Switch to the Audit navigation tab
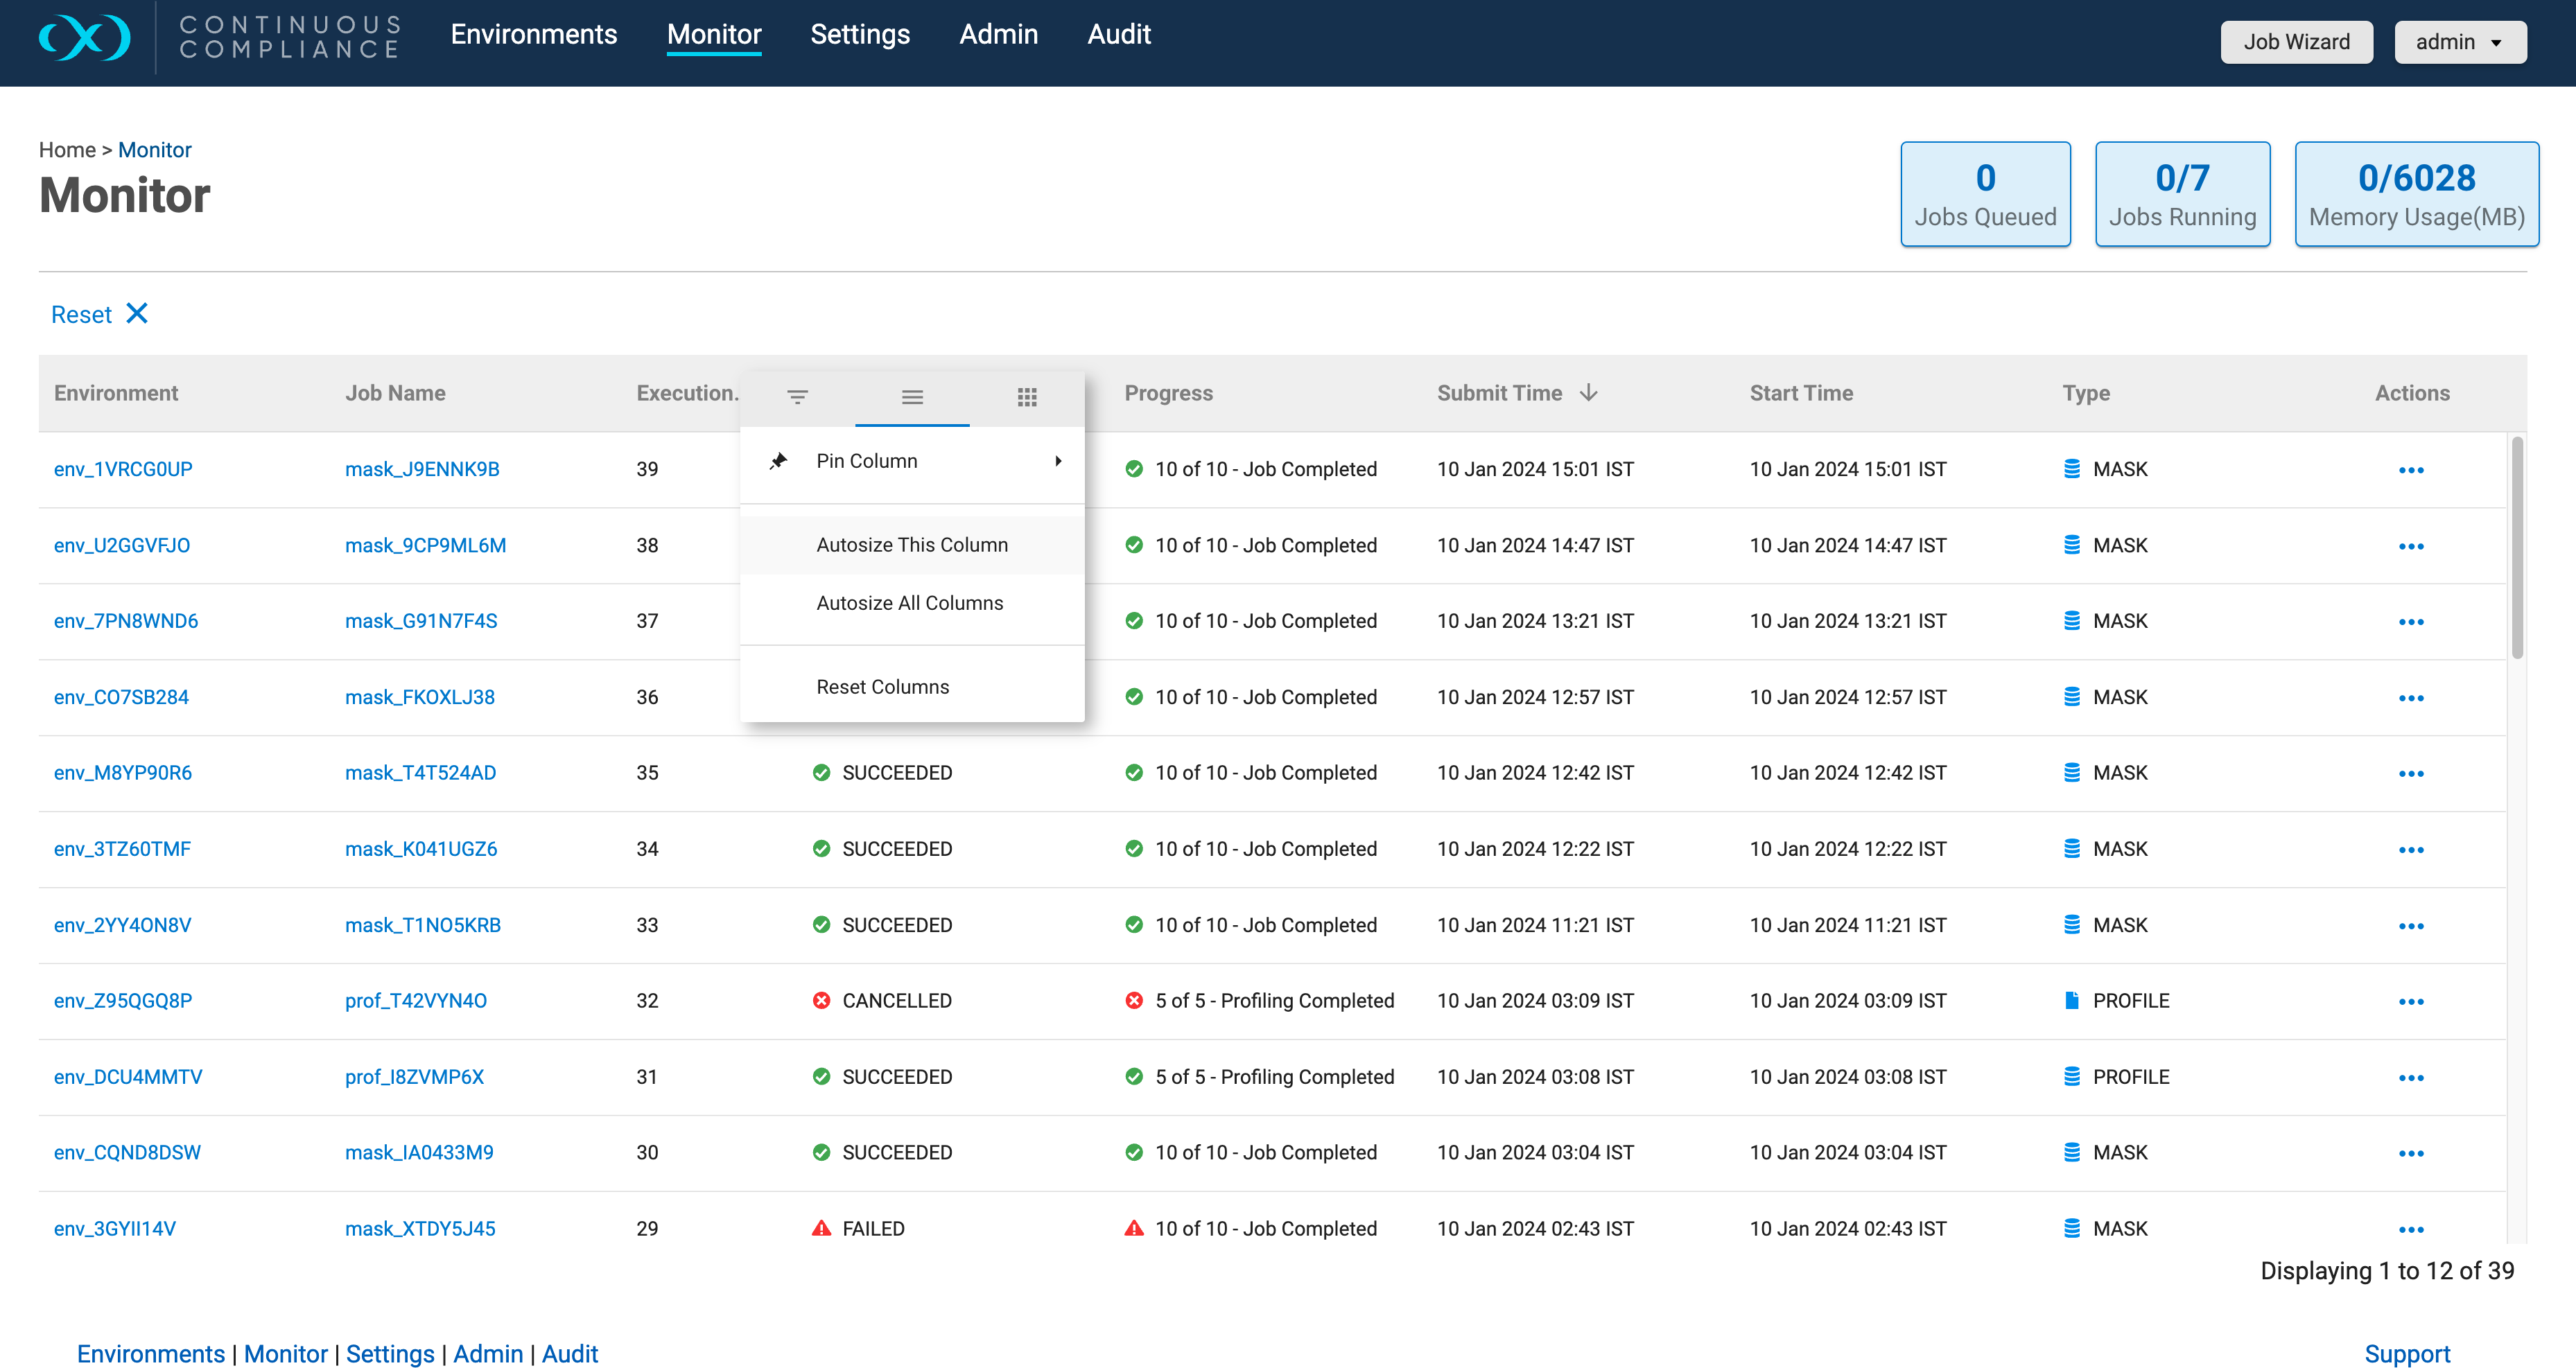Image resolution: width=2576 pixels, height=1368 pixels. [1119, 34]
